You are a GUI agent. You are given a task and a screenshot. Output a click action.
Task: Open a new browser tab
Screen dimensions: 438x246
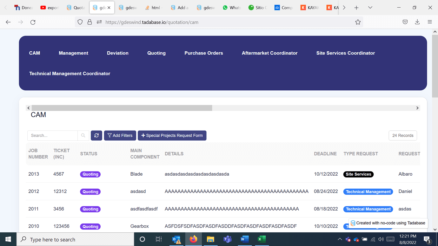(x=356, y=8)
